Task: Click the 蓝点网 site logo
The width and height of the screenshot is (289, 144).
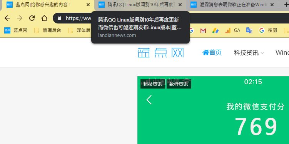Action: click(161, 53)
